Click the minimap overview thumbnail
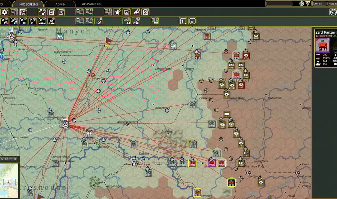The width and height of the screenshot is (337, 199). click(x=9, y=180)
